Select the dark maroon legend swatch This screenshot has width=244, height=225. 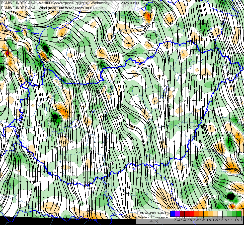[182, 214]
